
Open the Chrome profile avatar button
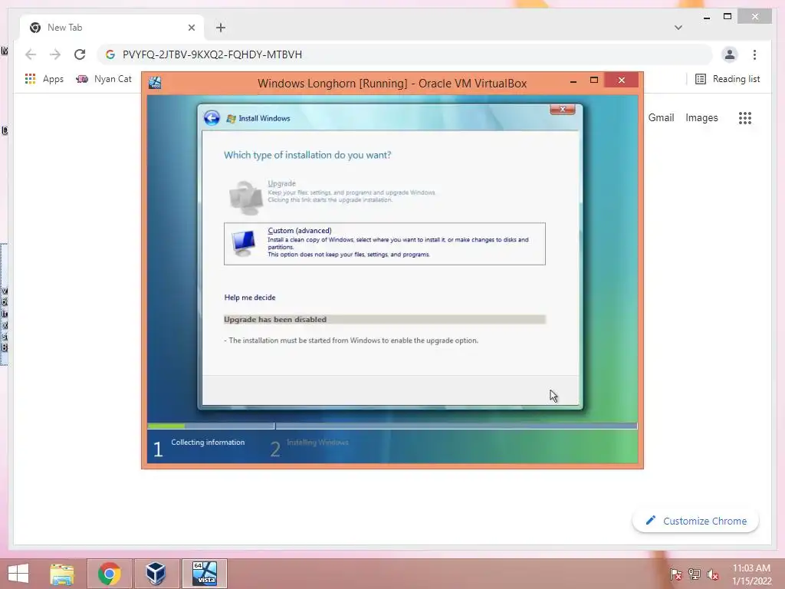730,54
